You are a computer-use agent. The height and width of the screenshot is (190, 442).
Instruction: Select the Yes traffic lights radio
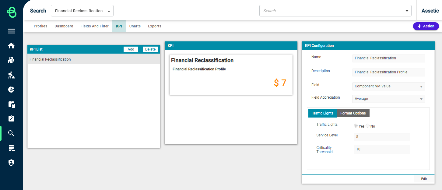pos(356,126)
